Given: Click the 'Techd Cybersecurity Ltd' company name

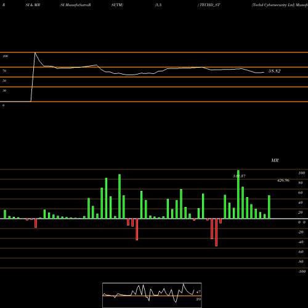Looking at the screenshot, I should [273, 5].
